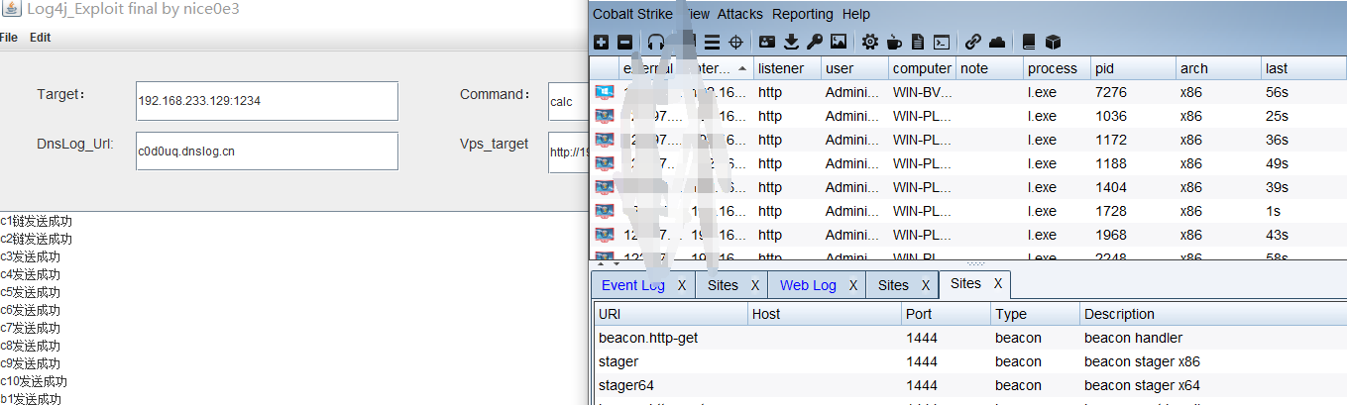Select beacon icon in row with pid 1968
This screenshot has width=1347, height=405.
click(x=605, y=235)
